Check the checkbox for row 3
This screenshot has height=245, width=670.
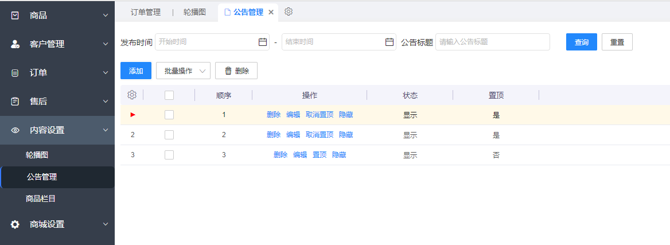169,155
